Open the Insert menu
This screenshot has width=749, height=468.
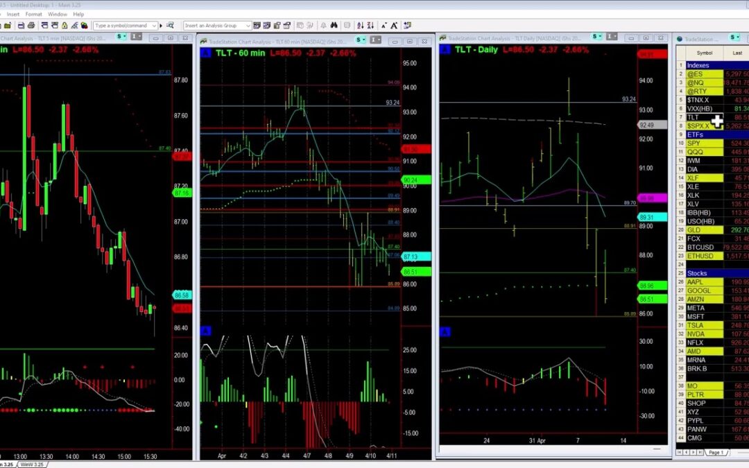pos(12,13)
